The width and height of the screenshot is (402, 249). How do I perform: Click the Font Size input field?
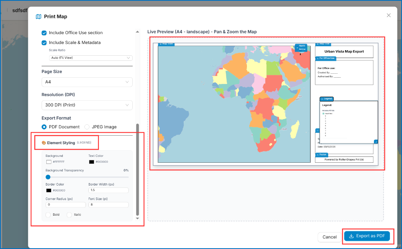[108, 205]
